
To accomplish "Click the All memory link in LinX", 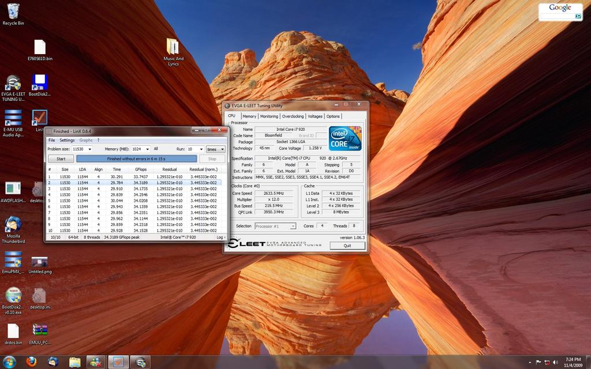I will point(156,149).
